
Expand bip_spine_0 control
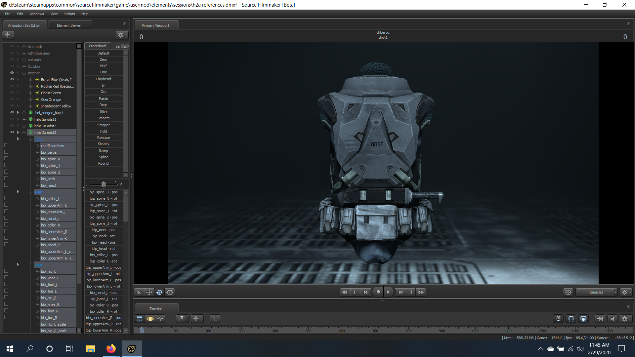click(37, 159)
